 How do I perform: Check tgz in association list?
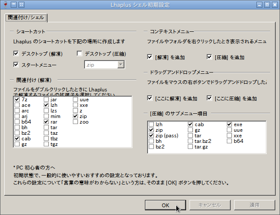pos(46,144)
